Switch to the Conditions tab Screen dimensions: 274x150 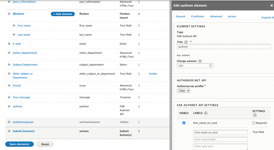(x=197, y=17)
